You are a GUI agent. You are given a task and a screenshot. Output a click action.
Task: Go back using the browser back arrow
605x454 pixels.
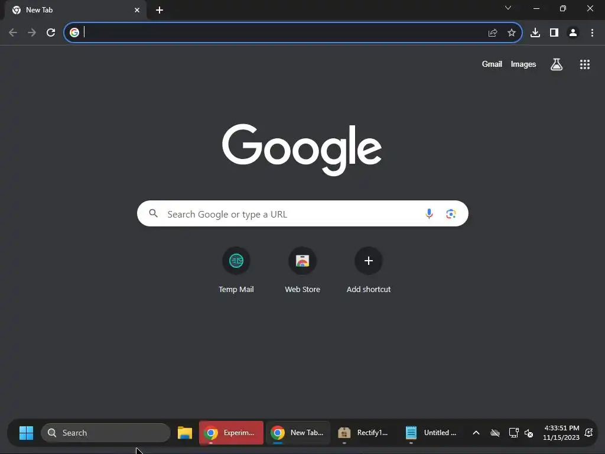pyautogui.click(x=13, y=33)
